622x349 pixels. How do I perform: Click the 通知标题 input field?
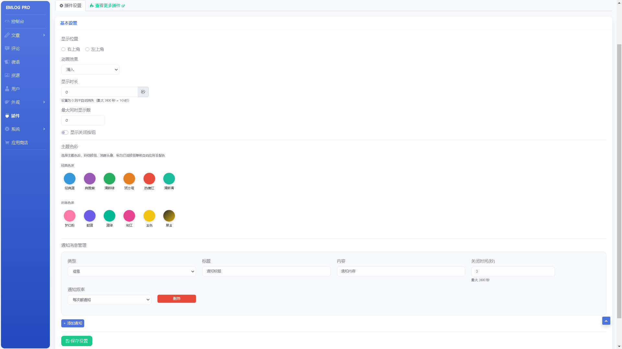pyautogui.click(x=266, y=271)
